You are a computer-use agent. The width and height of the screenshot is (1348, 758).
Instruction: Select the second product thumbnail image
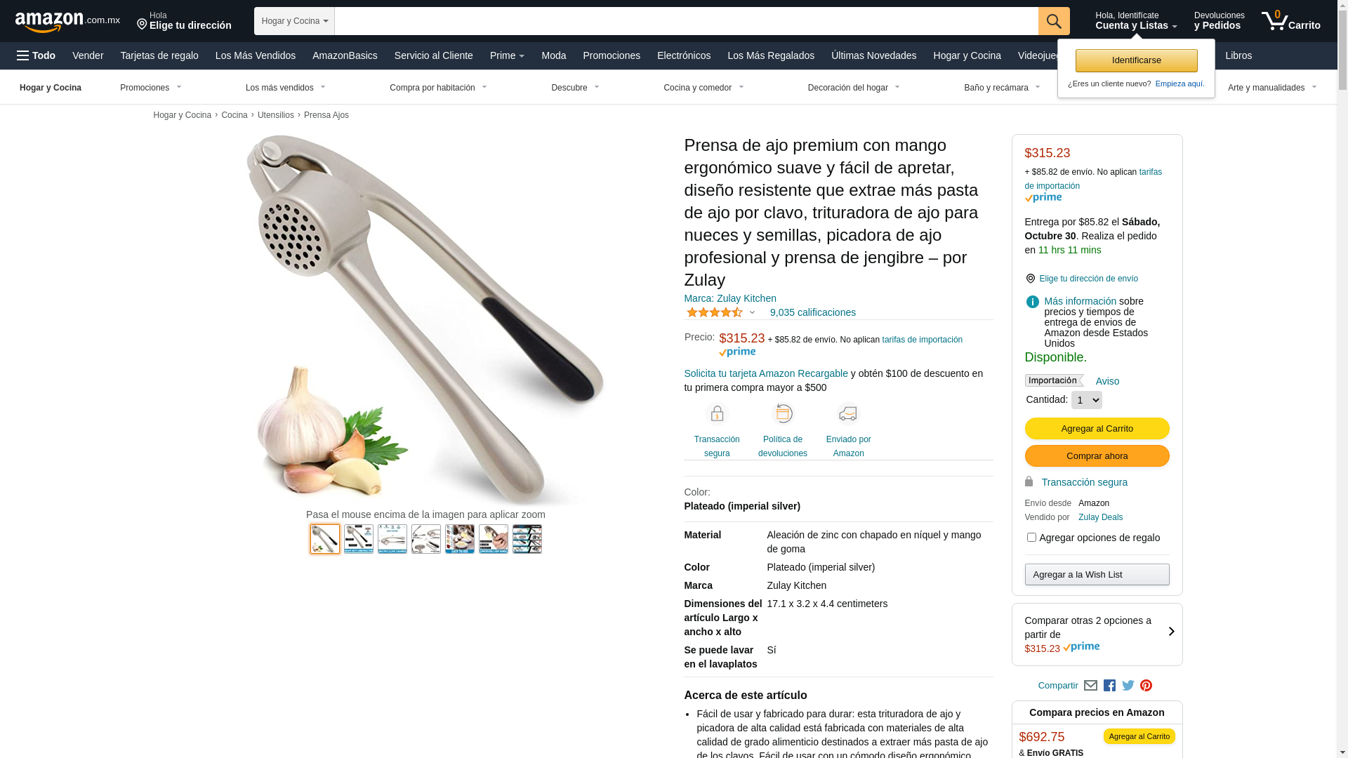359,539
